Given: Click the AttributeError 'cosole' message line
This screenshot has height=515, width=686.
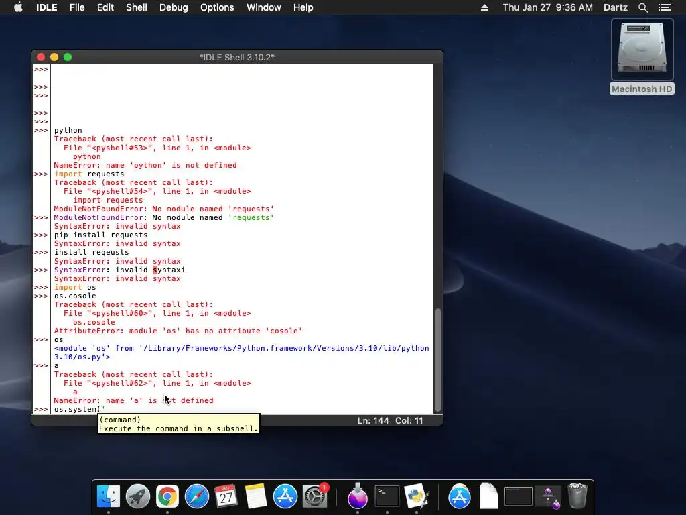Looking at the screenshot, I should (x=178, y=331).
